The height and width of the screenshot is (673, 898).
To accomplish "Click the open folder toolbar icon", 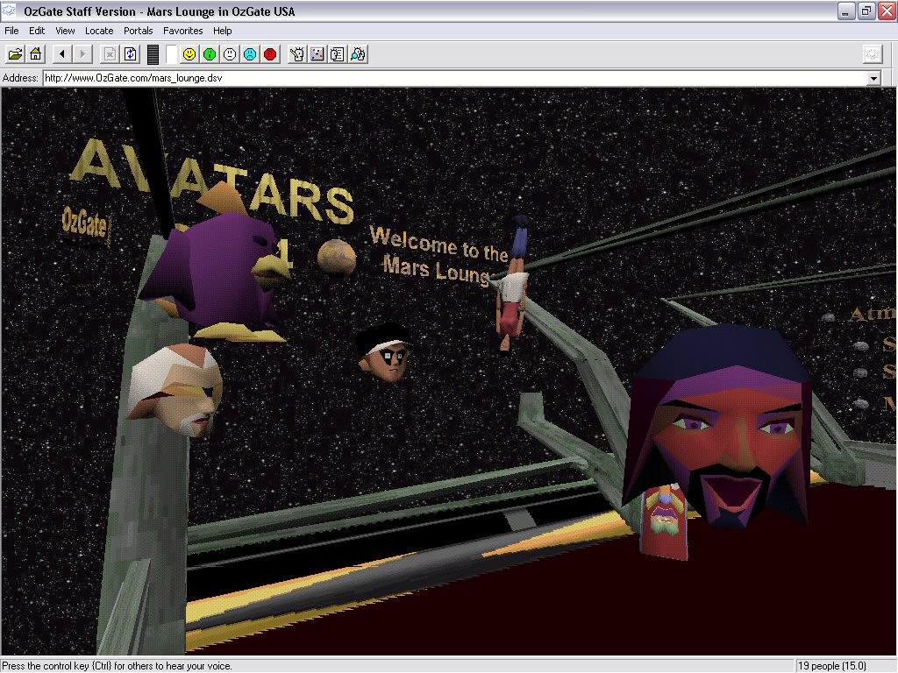I will [15, 54].
